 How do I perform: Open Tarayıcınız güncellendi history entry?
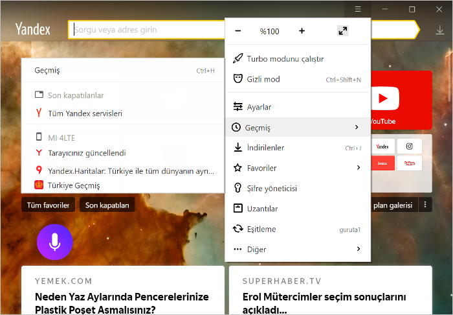pos(123,153)
